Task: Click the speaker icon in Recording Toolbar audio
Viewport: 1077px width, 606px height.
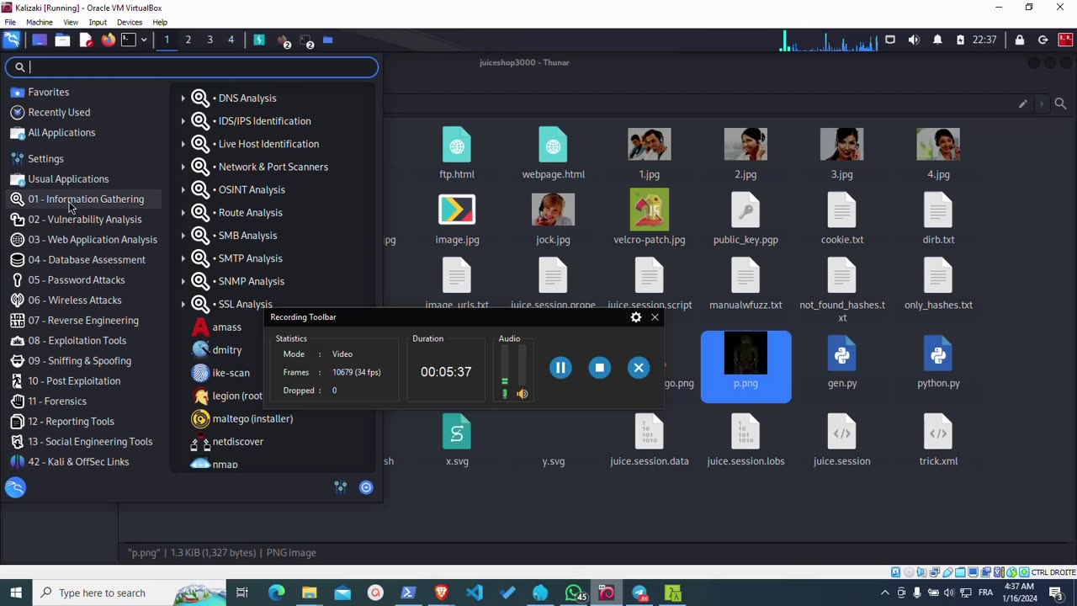Action: tap(522, 394)
